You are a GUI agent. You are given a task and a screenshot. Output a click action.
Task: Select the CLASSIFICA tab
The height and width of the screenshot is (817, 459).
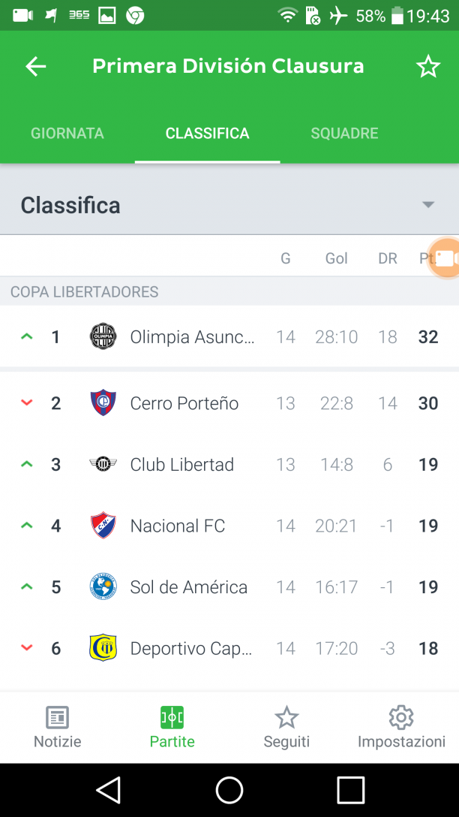(207, 134)
